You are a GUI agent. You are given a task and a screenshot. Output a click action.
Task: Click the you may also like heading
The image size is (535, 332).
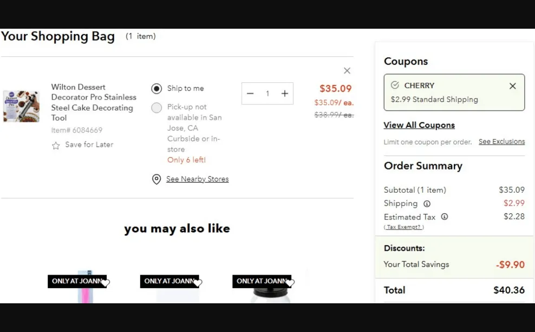coord(177,229)
